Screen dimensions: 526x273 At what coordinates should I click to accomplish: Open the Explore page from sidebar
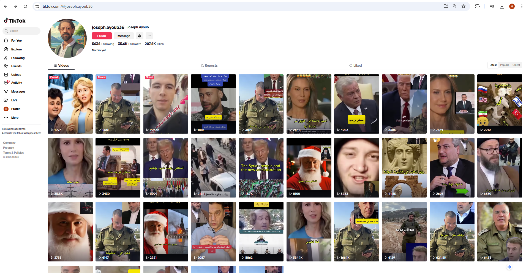16,49
